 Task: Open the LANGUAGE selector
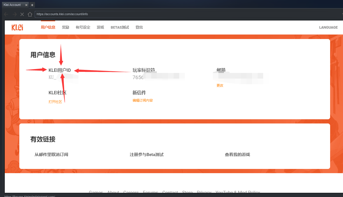328,28
